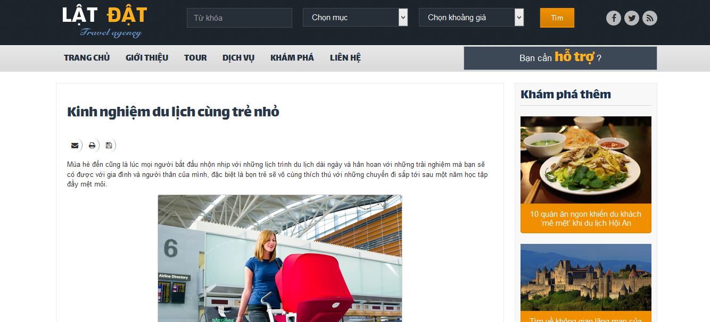Email this article via envelope icon
Viewport: 710px width, 322px height.
click(75, 145)
